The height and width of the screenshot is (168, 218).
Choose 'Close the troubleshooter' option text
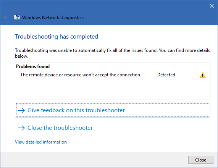(60, 128)
